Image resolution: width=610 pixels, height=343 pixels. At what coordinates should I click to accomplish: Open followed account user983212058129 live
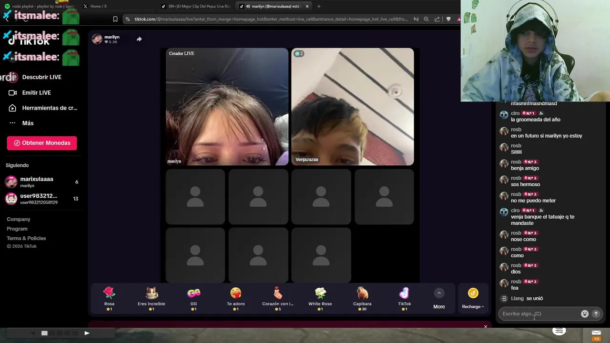point(42,199)
